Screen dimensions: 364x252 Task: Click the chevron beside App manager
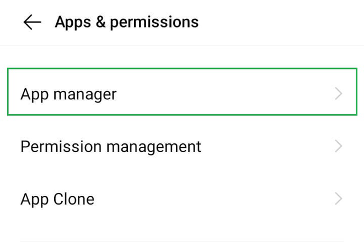tap(339, 94)
